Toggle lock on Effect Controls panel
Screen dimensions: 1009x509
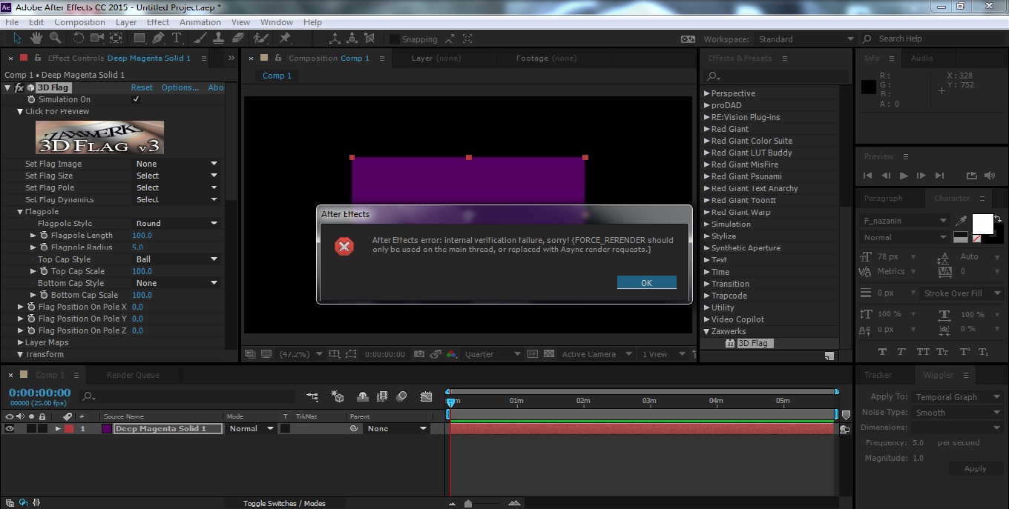tap(36, 58)
